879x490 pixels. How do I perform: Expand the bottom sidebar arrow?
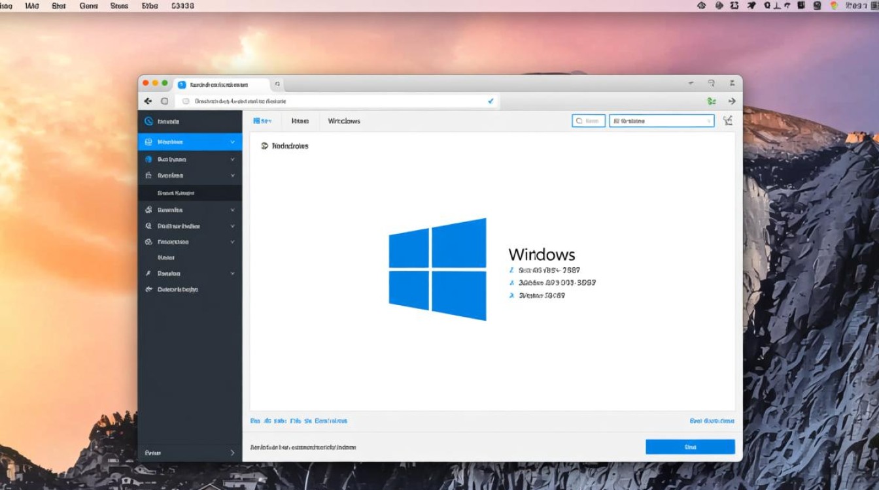click(x=232, y=452)
